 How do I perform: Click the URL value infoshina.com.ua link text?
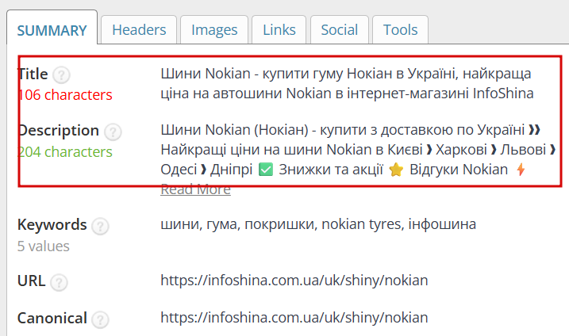click(294, 281)
